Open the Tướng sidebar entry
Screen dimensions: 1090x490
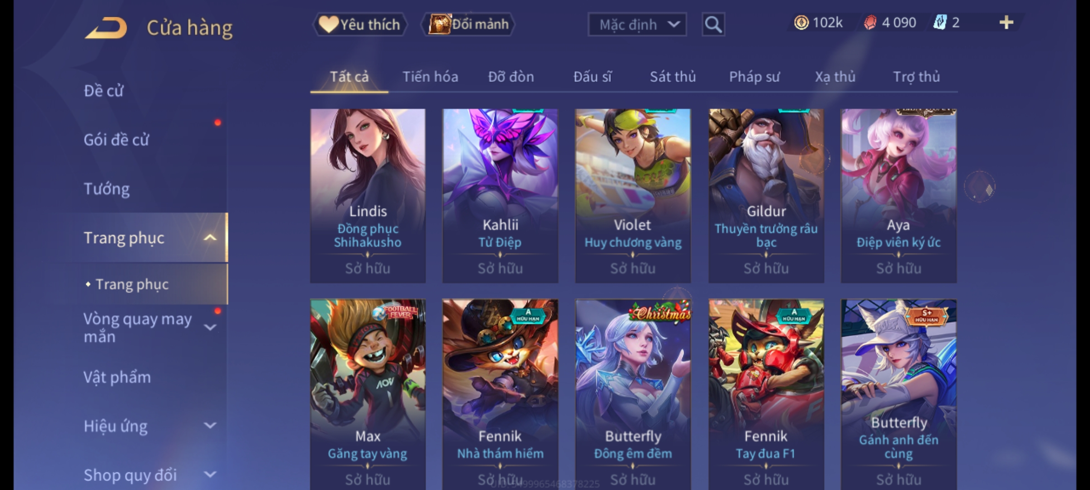coord(107,189)
